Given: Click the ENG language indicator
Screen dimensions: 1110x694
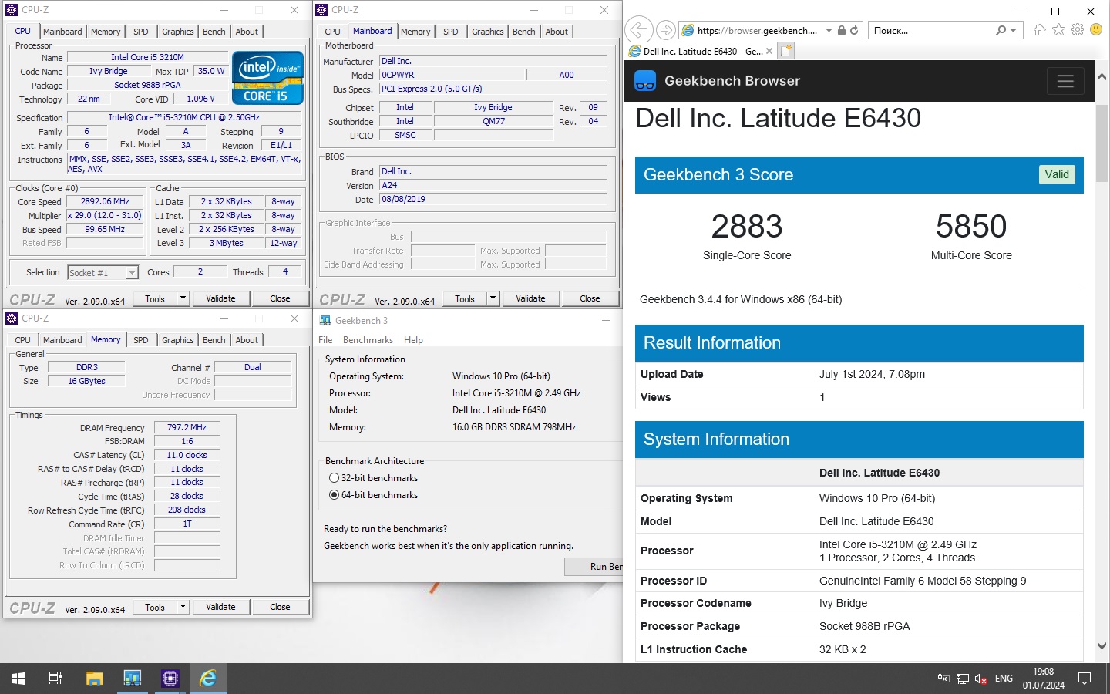Looking at the screenshot, I should pos(1004,679).
